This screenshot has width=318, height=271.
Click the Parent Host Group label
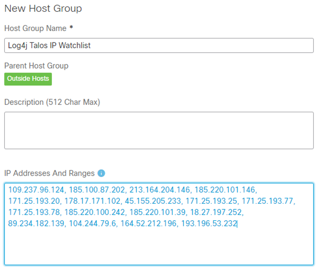pyautogui.click(x=36, y=66)
